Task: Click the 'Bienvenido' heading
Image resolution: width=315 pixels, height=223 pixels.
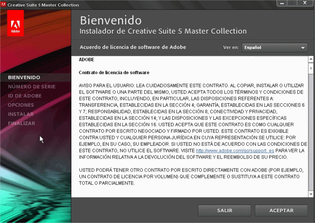Action: pyautogui.click(x=111, y=20)
